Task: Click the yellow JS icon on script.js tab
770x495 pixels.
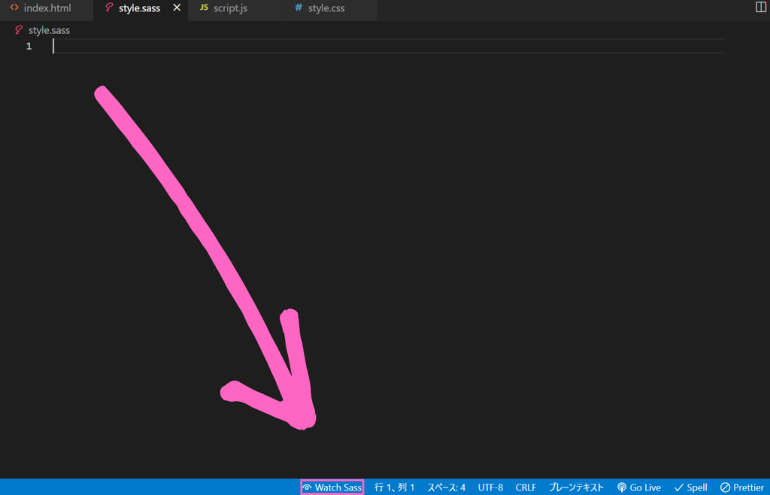Action: [204, 8]
